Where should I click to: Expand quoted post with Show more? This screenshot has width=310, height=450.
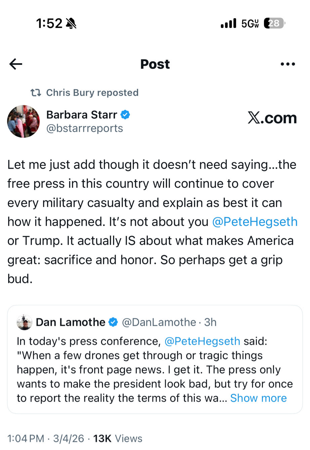[258, 398]
